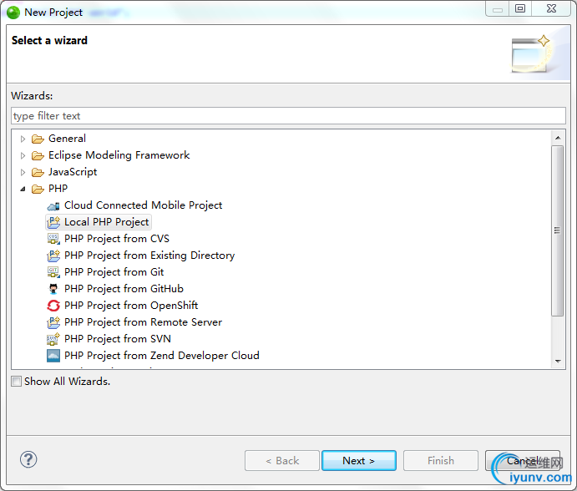Select JavaScript in the wizards tree
Viewport: 577px width, 491px height.
click(x=73, y=172)
